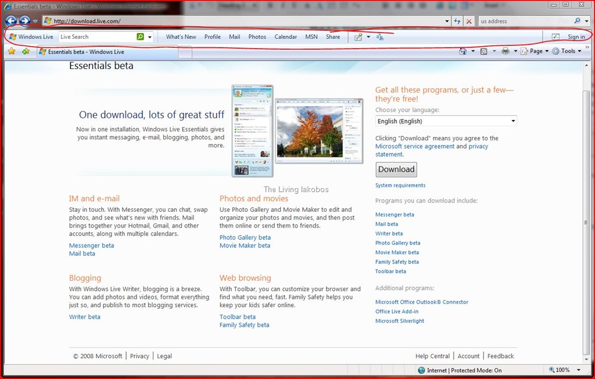Click Sign in on the Windows Live toolbar
The height and width of the screenshot is (379, 595).
[x=576, y=37]
